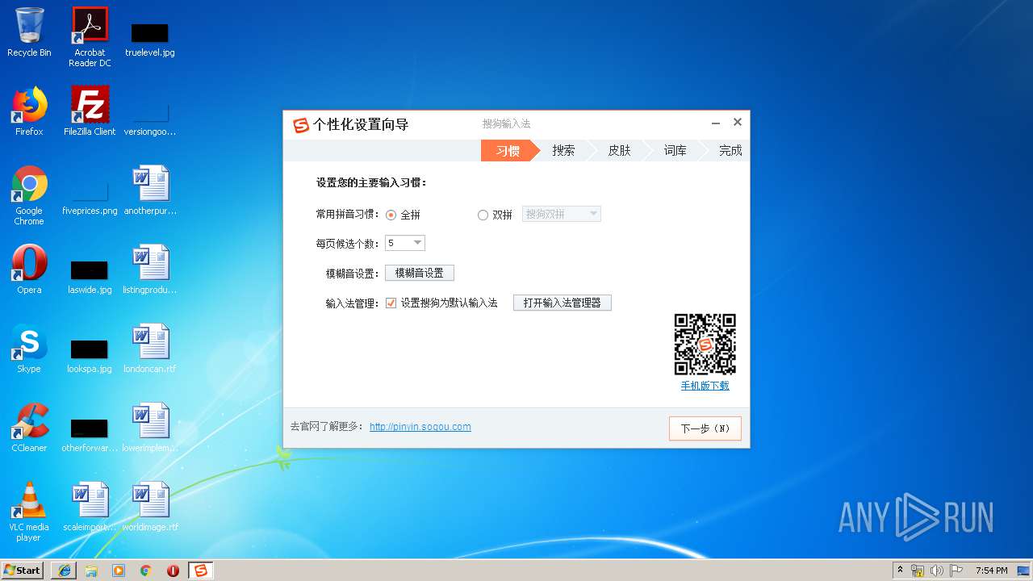
Task: Open the Recycle Bin desktop icon
Action: pos(29,32)
